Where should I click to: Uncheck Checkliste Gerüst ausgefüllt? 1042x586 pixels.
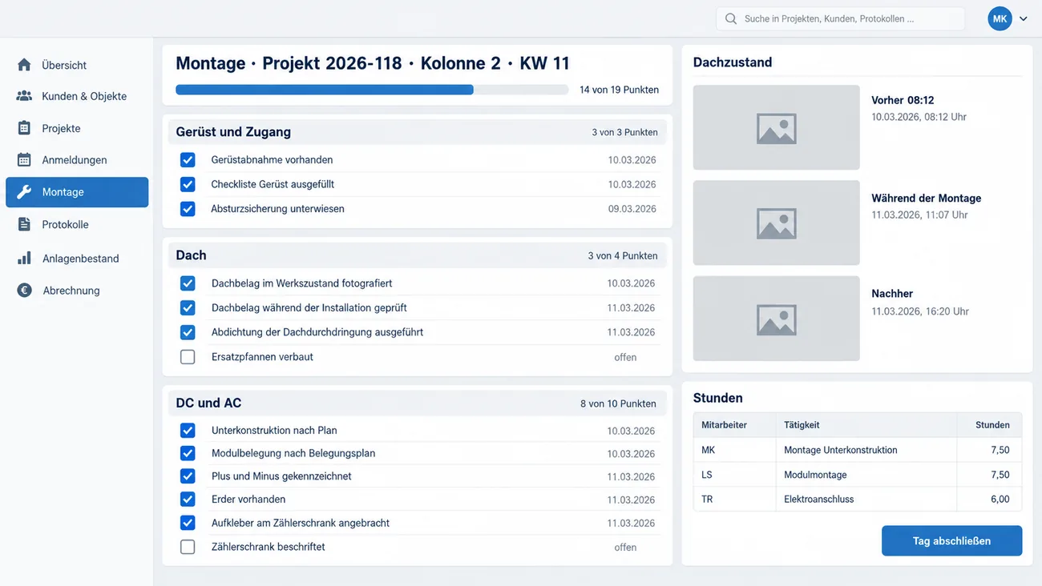[x=188, y=184]
